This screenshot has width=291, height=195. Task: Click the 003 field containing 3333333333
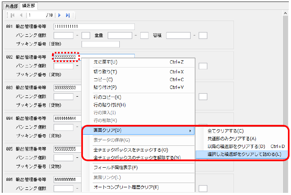click(x=67, y=88)
